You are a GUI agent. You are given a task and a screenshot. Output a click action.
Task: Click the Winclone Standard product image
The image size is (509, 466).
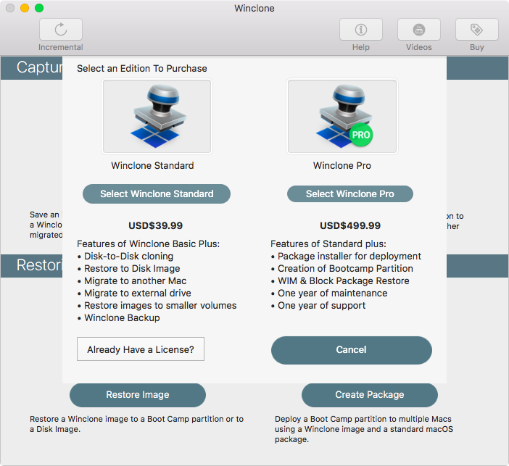[157, 116]
